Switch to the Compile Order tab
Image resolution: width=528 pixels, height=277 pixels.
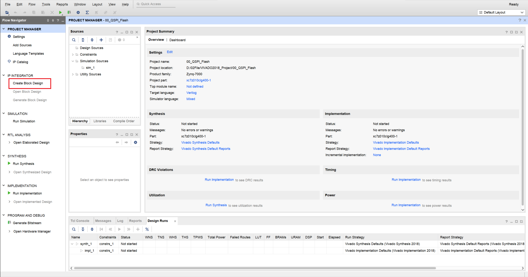(124, 121)
